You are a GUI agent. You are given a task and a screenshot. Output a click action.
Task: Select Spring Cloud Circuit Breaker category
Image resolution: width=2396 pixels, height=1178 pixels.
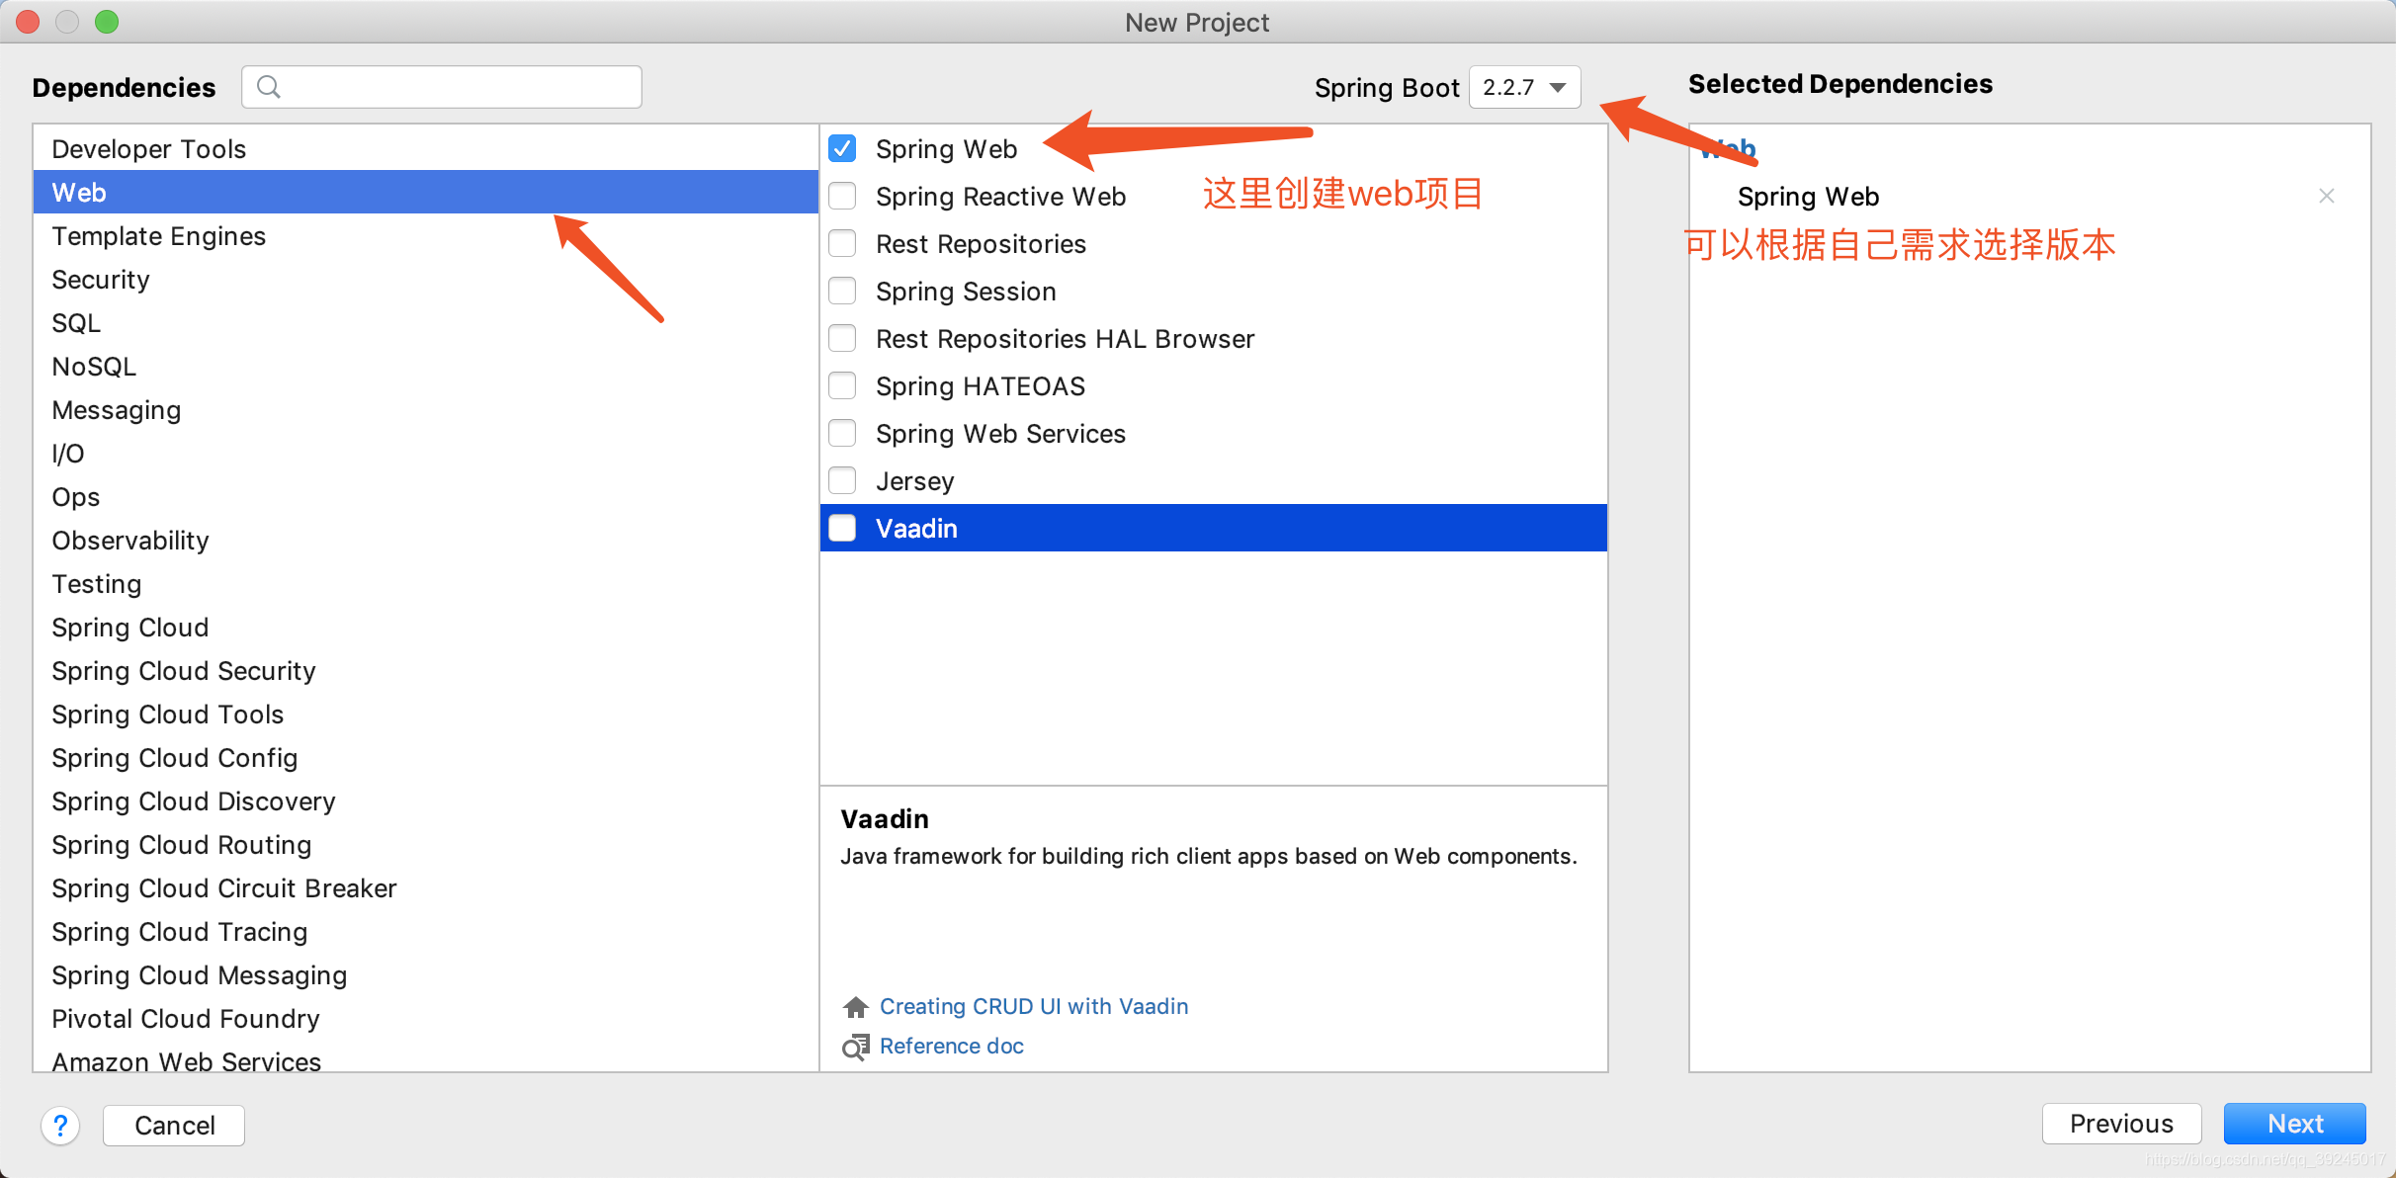point(426,887)
